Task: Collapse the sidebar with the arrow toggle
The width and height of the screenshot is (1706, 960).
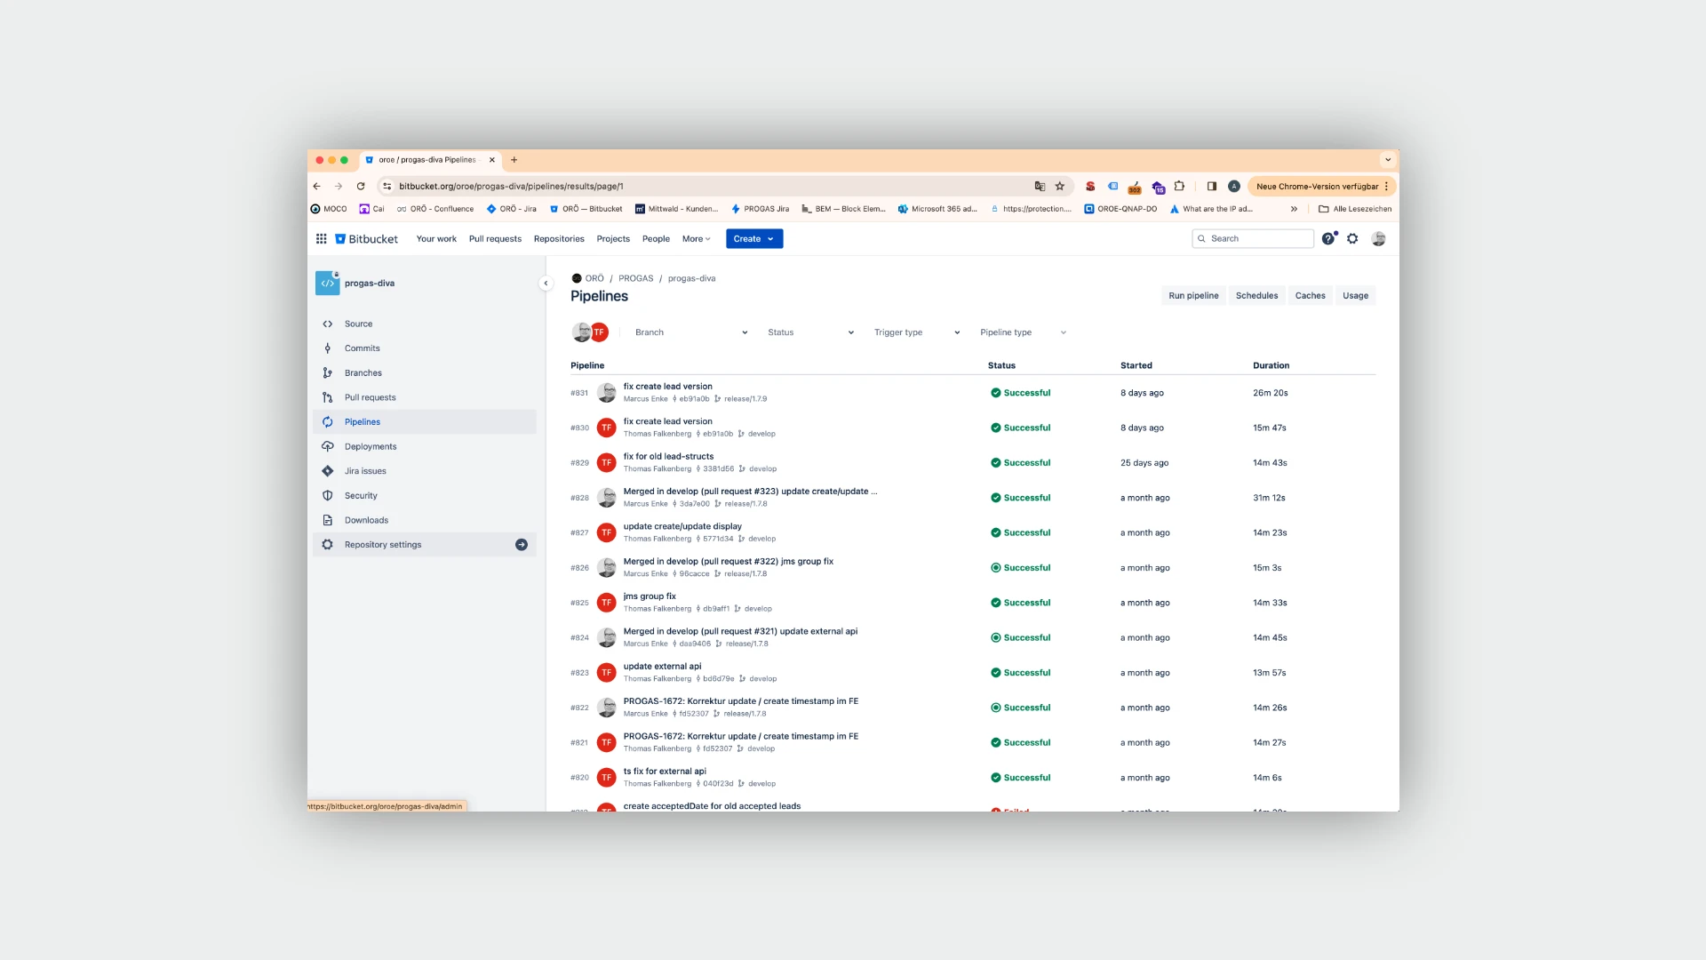Action: click(546, 283)
